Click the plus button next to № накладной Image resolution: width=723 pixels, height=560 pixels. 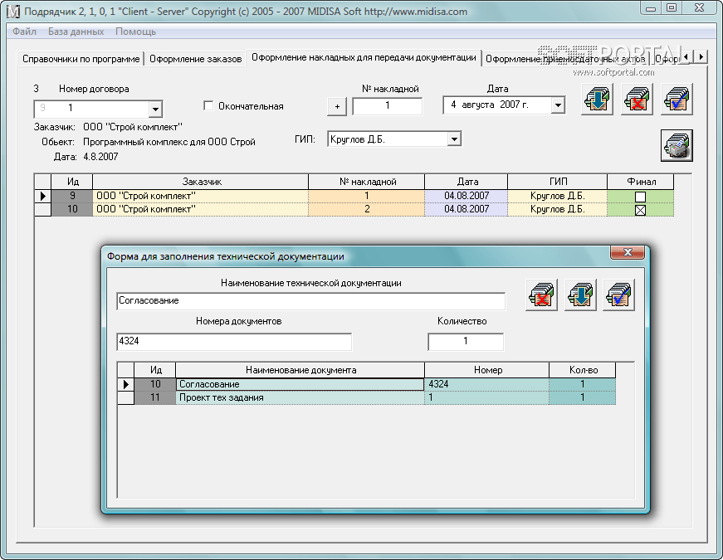(x=337, y=106)
